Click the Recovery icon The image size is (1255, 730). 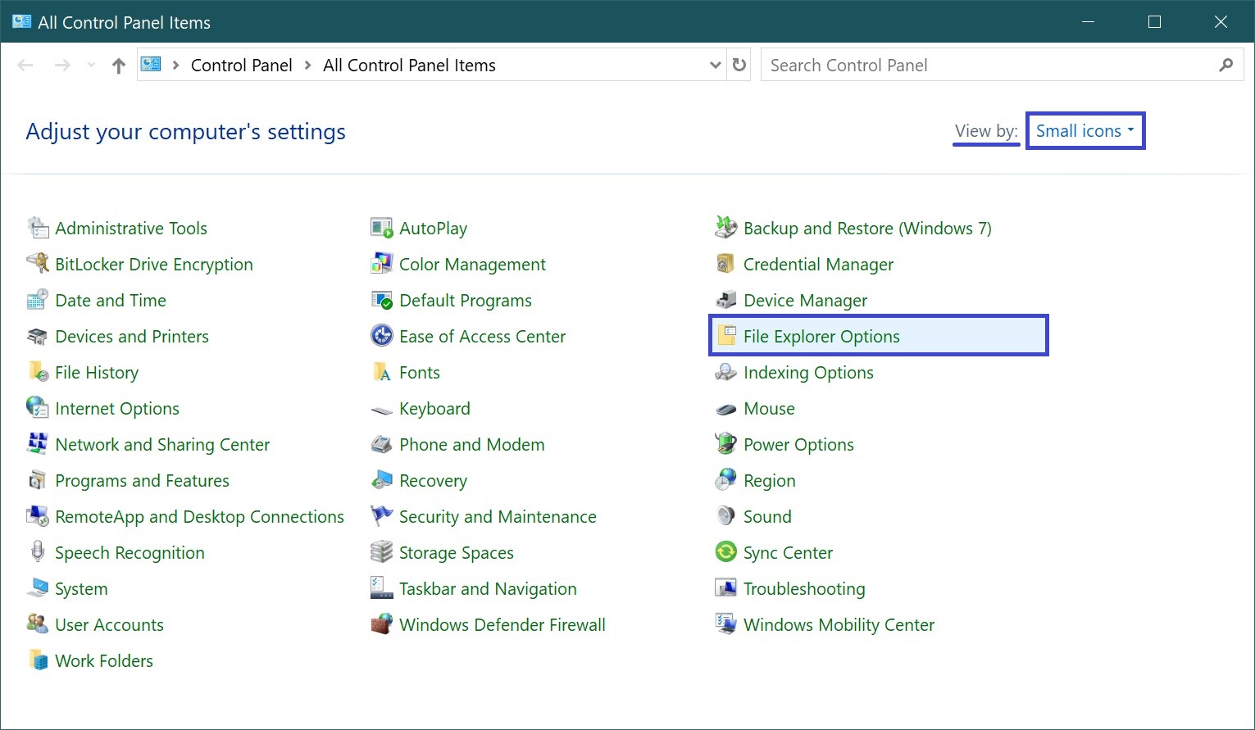pyautogui.click(x=382, y=480)
